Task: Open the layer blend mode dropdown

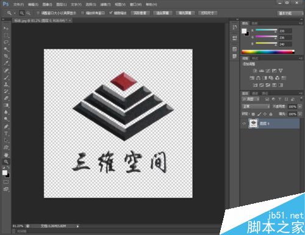Action: point(256,106)
